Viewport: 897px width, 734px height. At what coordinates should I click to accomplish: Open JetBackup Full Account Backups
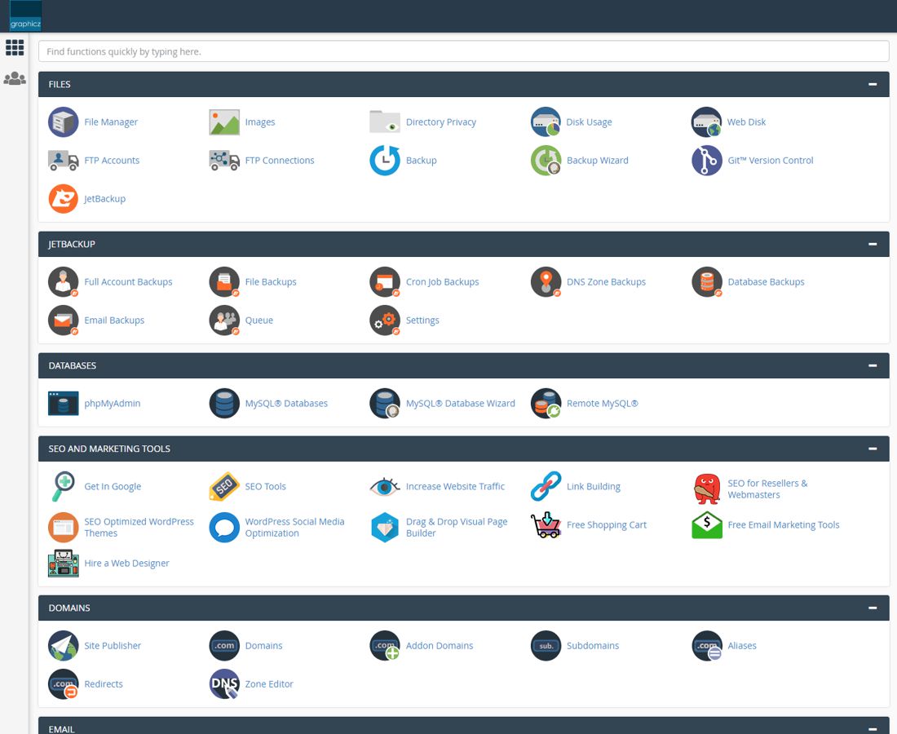tap(128, 281)
